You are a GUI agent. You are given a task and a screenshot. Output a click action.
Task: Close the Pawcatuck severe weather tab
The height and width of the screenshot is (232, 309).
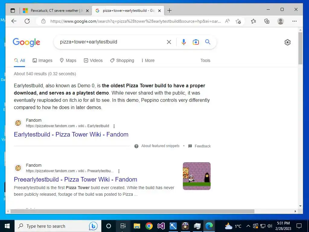88,11
